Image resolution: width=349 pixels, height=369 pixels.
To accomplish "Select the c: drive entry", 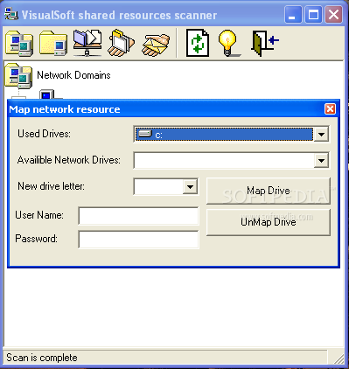I will click(x=224, y=135).
